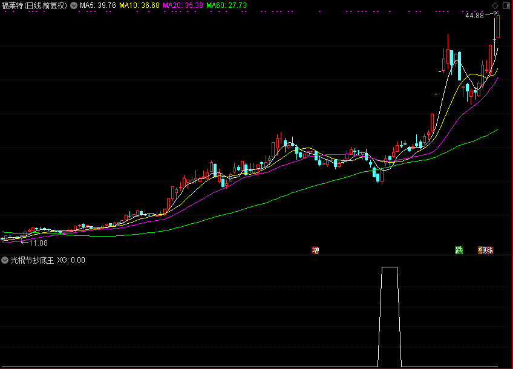Click the 光棍节抄底王 indicator name

(x=32, y=260)
